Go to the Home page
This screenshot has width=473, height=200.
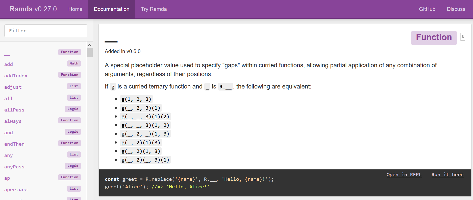click(75, 9)
